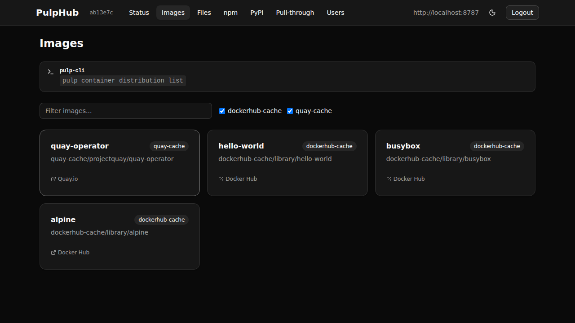The width and height of the screenshot is (575, 323).
Task: Switch to the Images tab
Action: point(173,13)
